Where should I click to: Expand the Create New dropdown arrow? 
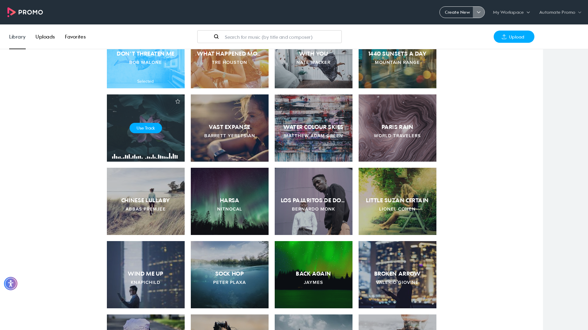pyautogui.click(x=479, y=12)
